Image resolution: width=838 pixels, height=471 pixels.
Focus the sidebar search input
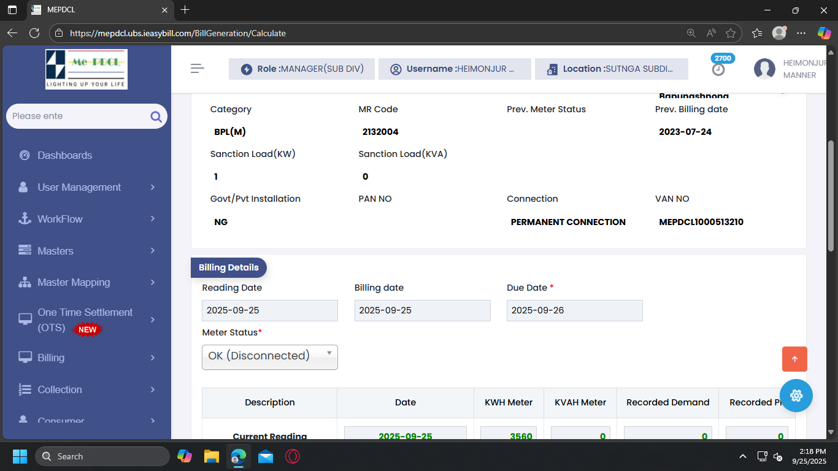click(79, 116)
